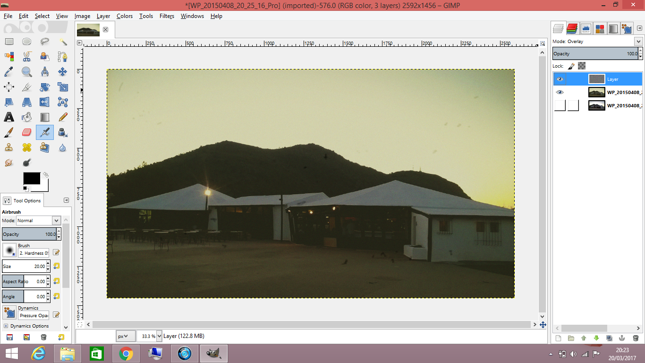This screenshot has height=363, width=645.
Task: Select the Fuzzy Select magic wand tool
Action: [63, 42]
